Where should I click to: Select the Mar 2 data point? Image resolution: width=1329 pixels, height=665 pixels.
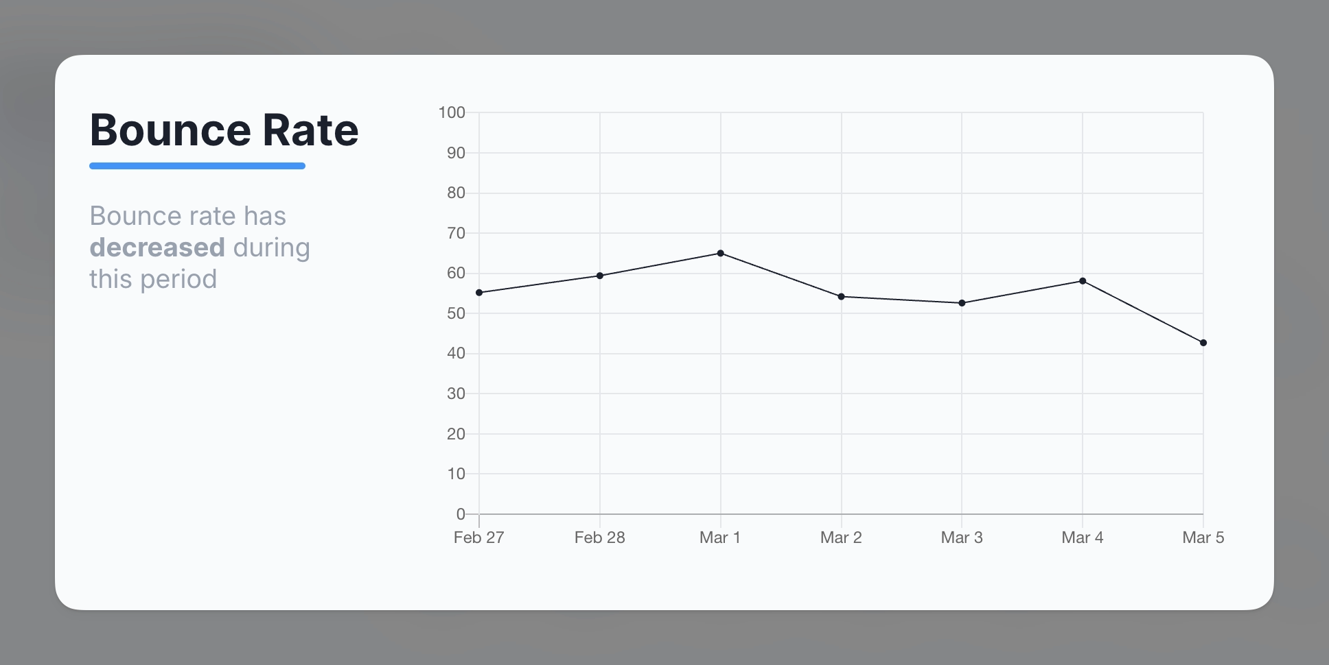point(842,297)
